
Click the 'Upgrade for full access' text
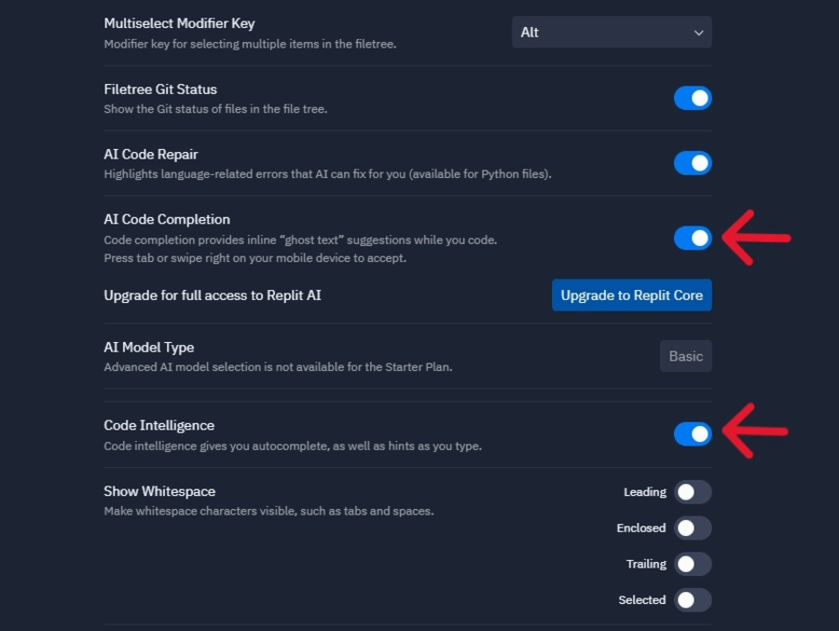coord(213,295)
